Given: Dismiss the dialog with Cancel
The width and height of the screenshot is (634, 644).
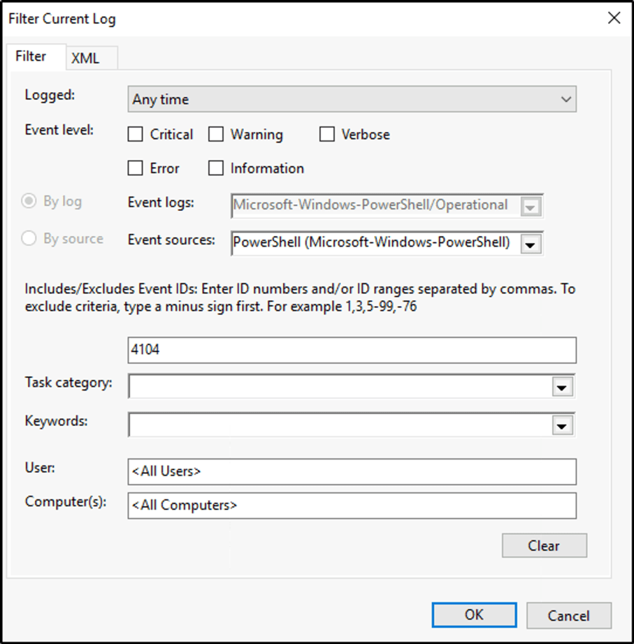Looking at the screenshot, I should [x=568, y=615].
